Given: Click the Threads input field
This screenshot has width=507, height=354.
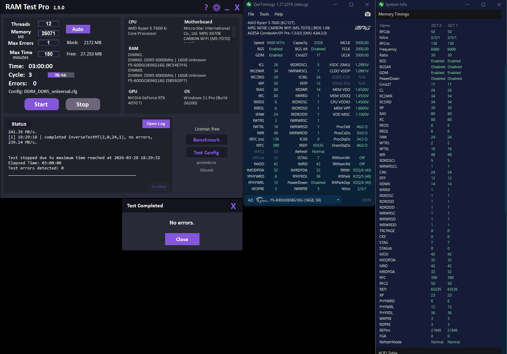Looking at the screenshot, I should [x=48, y=24].
